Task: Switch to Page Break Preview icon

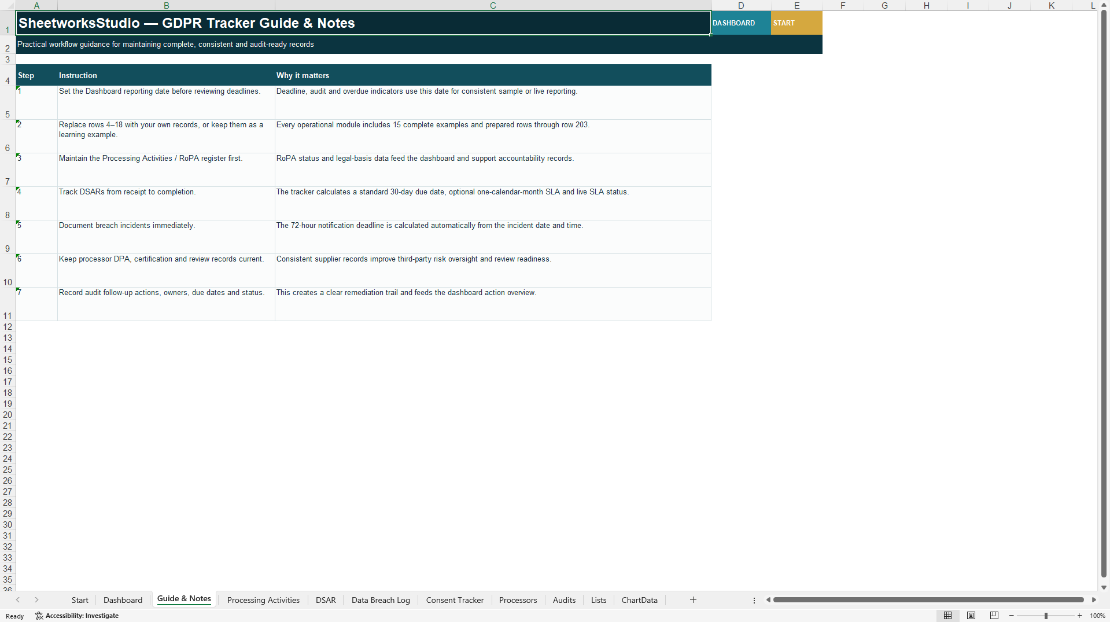Action: point(994,616)
